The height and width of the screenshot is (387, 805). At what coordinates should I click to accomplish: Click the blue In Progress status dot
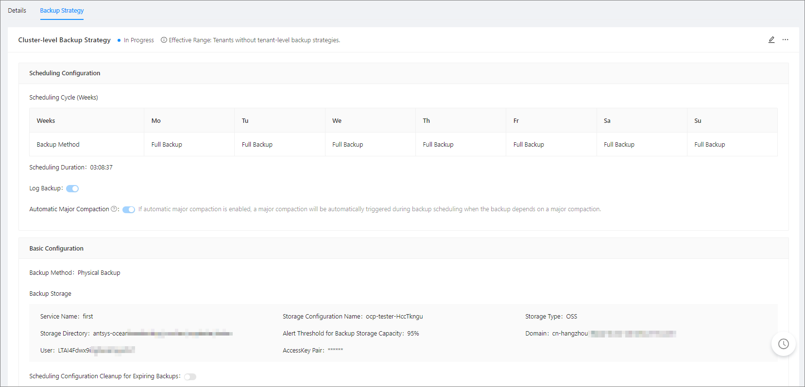click(119, 40)
